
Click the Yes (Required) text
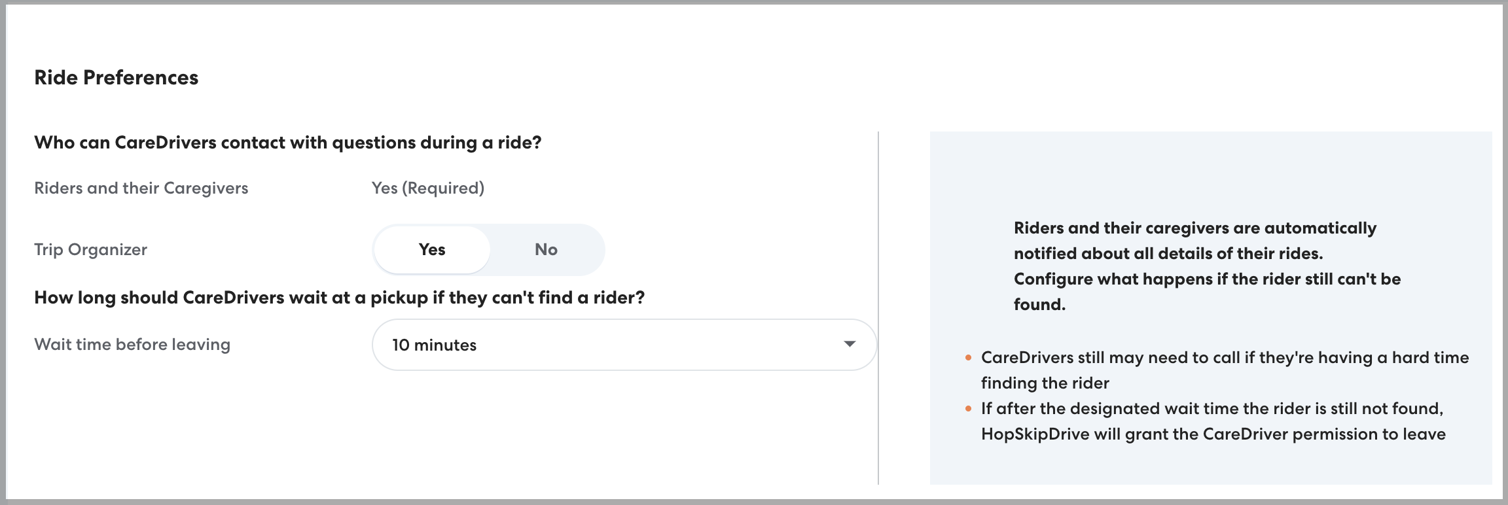427,188
